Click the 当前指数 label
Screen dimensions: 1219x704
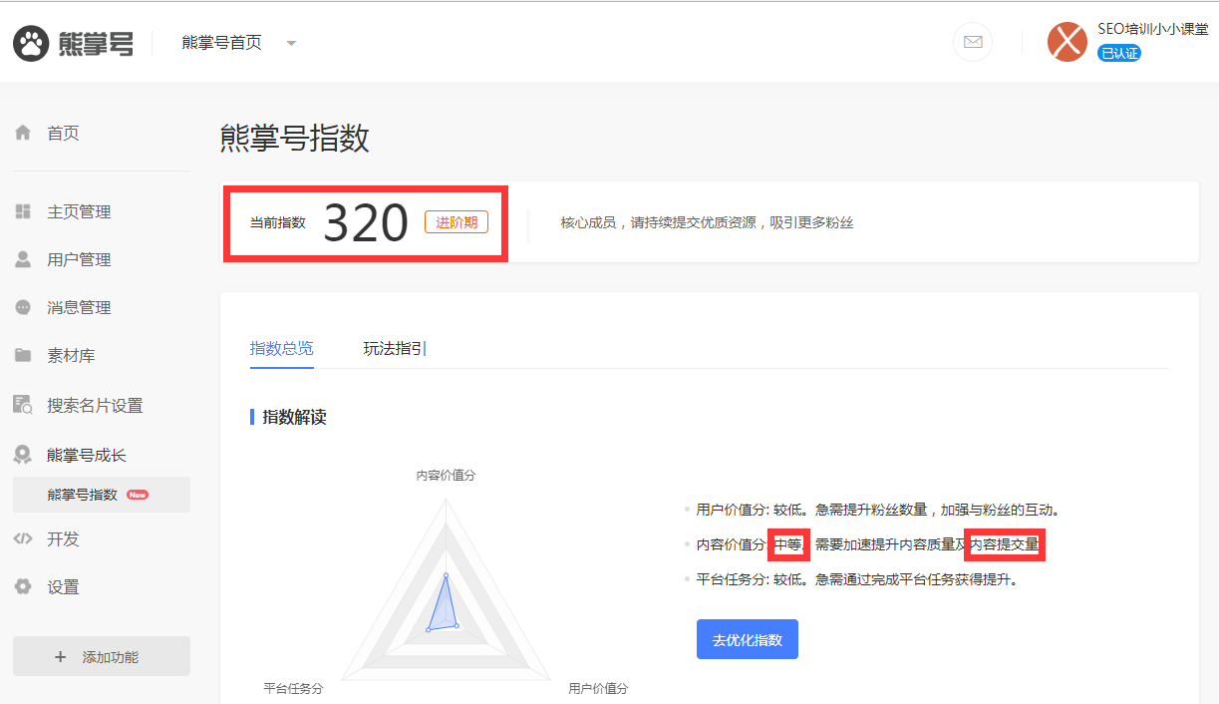pos(277,222)
